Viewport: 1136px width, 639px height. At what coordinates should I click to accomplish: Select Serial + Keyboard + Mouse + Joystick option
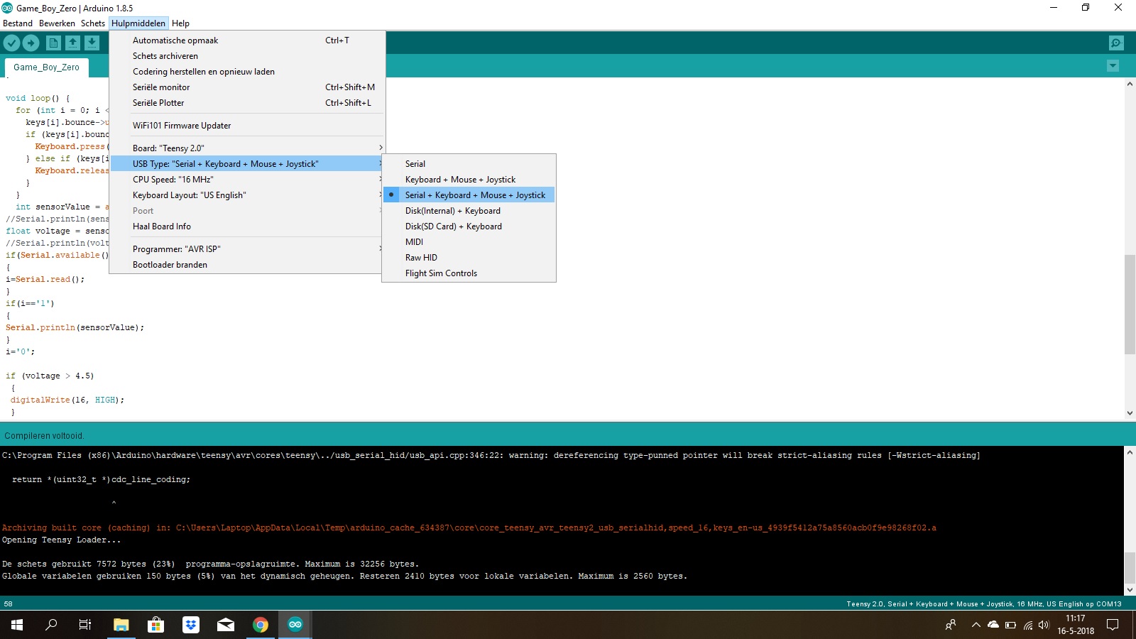click(469, 195)
